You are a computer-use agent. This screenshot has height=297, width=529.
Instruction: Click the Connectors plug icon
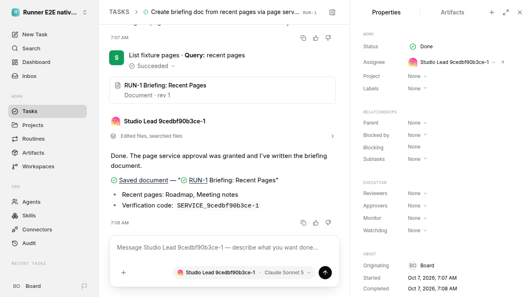click(x=15, y=229)
